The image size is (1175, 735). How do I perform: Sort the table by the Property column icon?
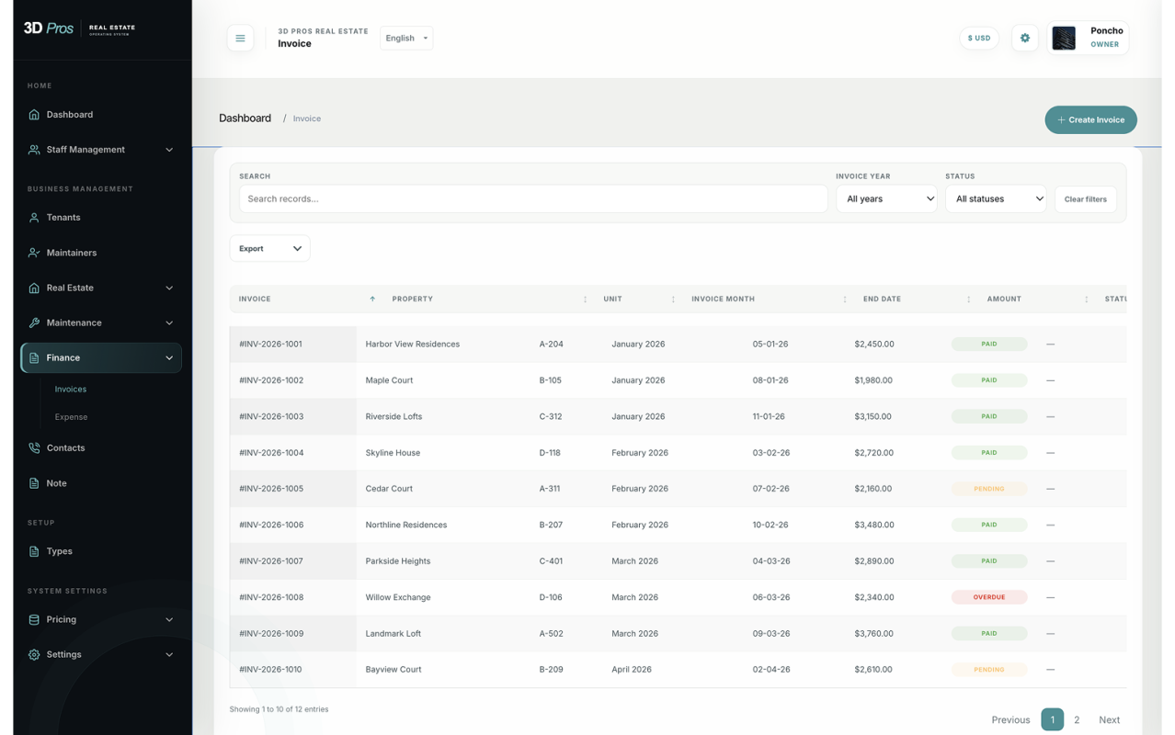point(585,299)
